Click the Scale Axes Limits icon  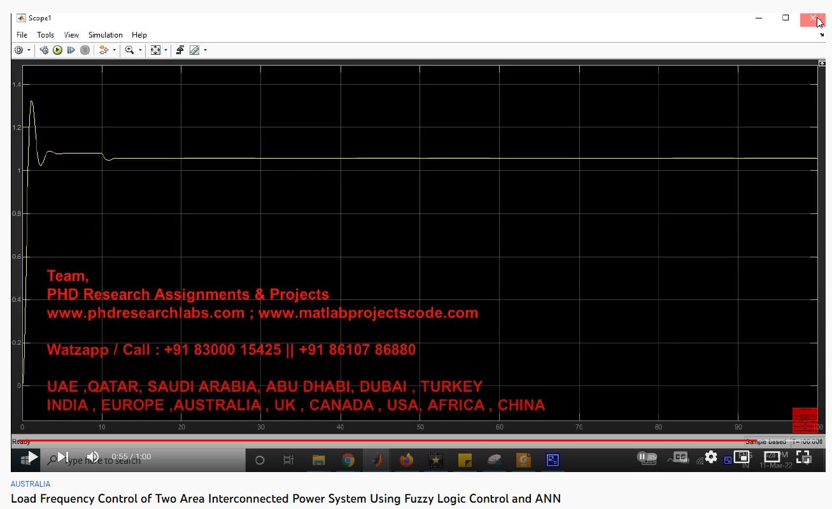point(155,50)
